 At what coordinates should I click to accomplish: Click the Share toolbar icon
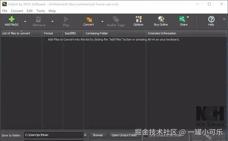182,19
